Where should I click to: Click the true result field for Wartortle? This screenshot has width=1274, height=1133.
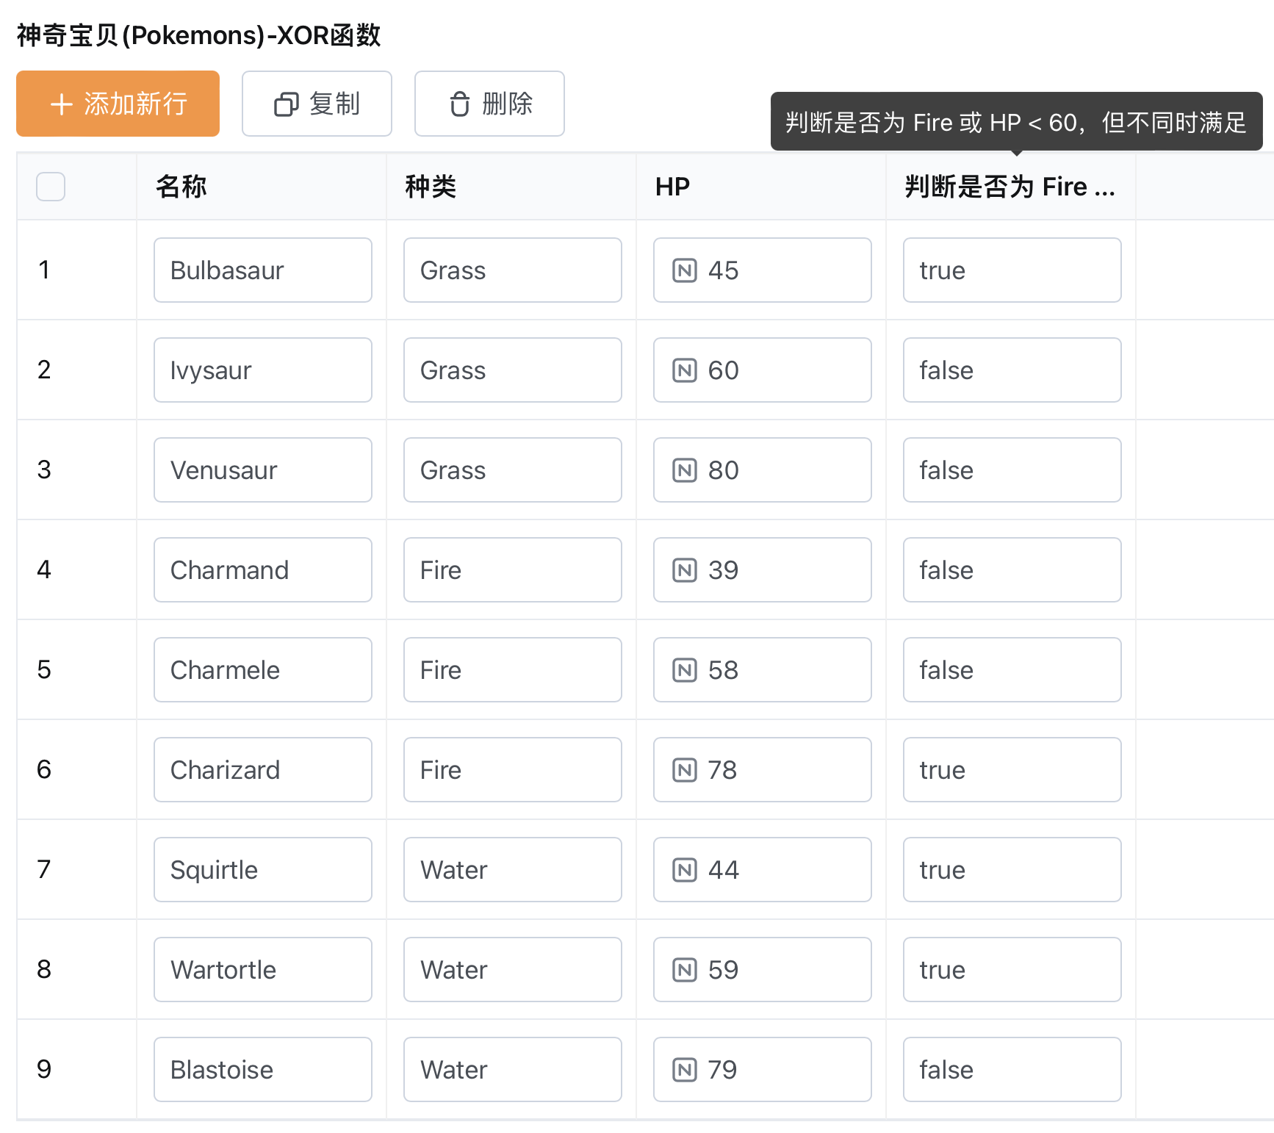point(1012,970)
